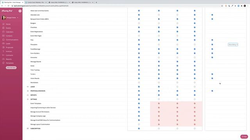
Task: Go back using the browser back arrow
Action: click(2, 6)
